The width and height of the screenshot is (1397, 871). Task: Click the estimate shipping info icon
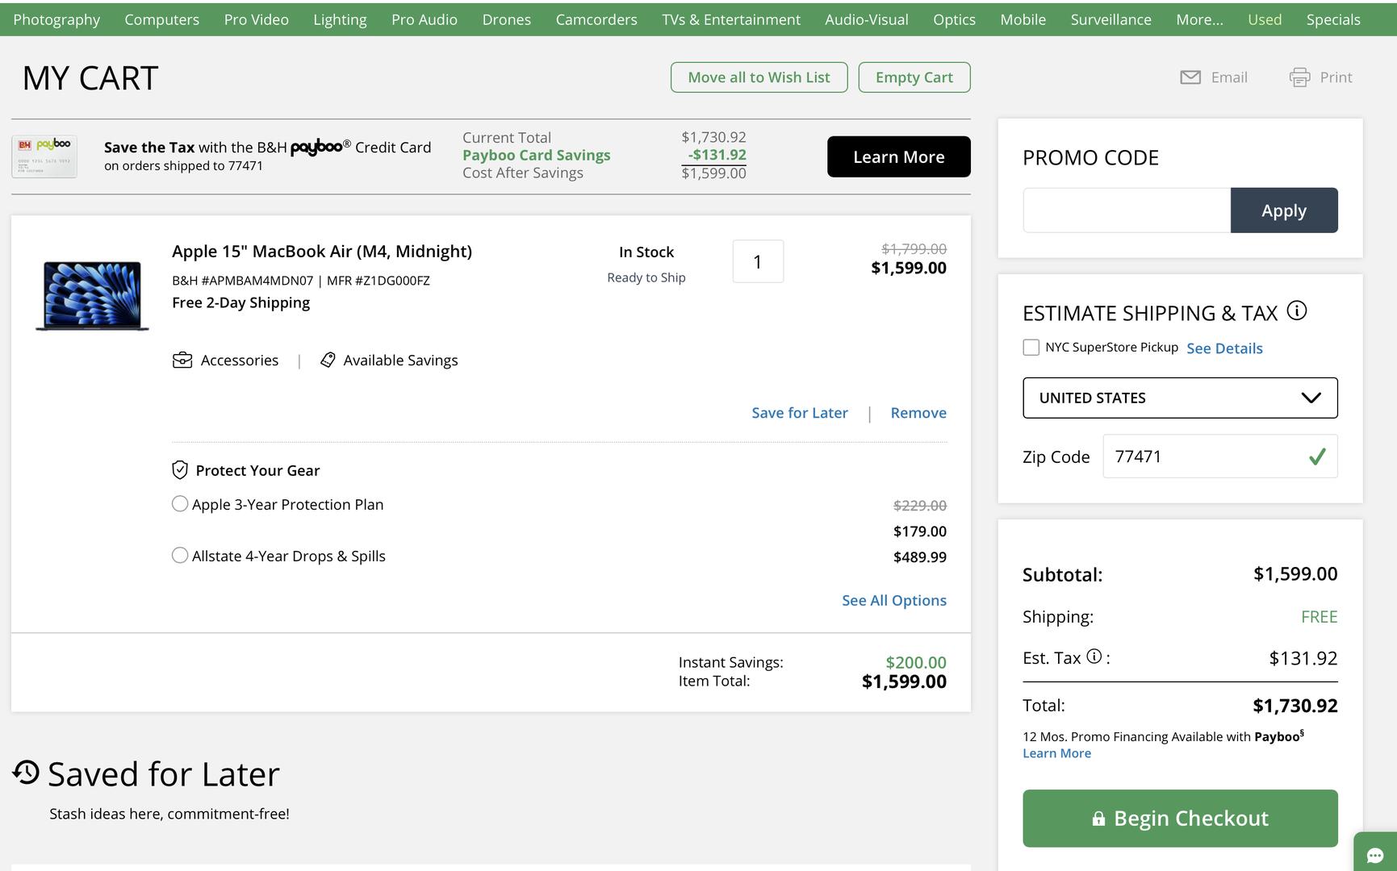click(x=1297, y=310)
